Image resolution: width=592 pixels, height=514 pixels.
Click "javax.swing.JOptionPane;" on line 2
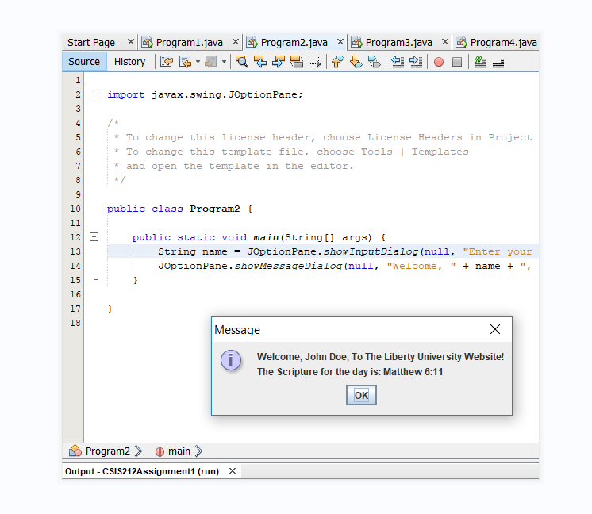pos(227,94)
